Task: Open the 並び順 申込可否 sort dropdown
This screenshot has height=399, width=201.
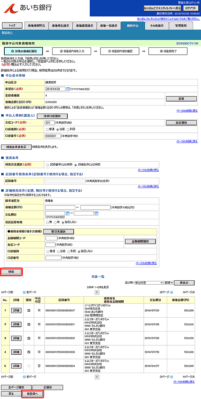Action: coord(148,283)
